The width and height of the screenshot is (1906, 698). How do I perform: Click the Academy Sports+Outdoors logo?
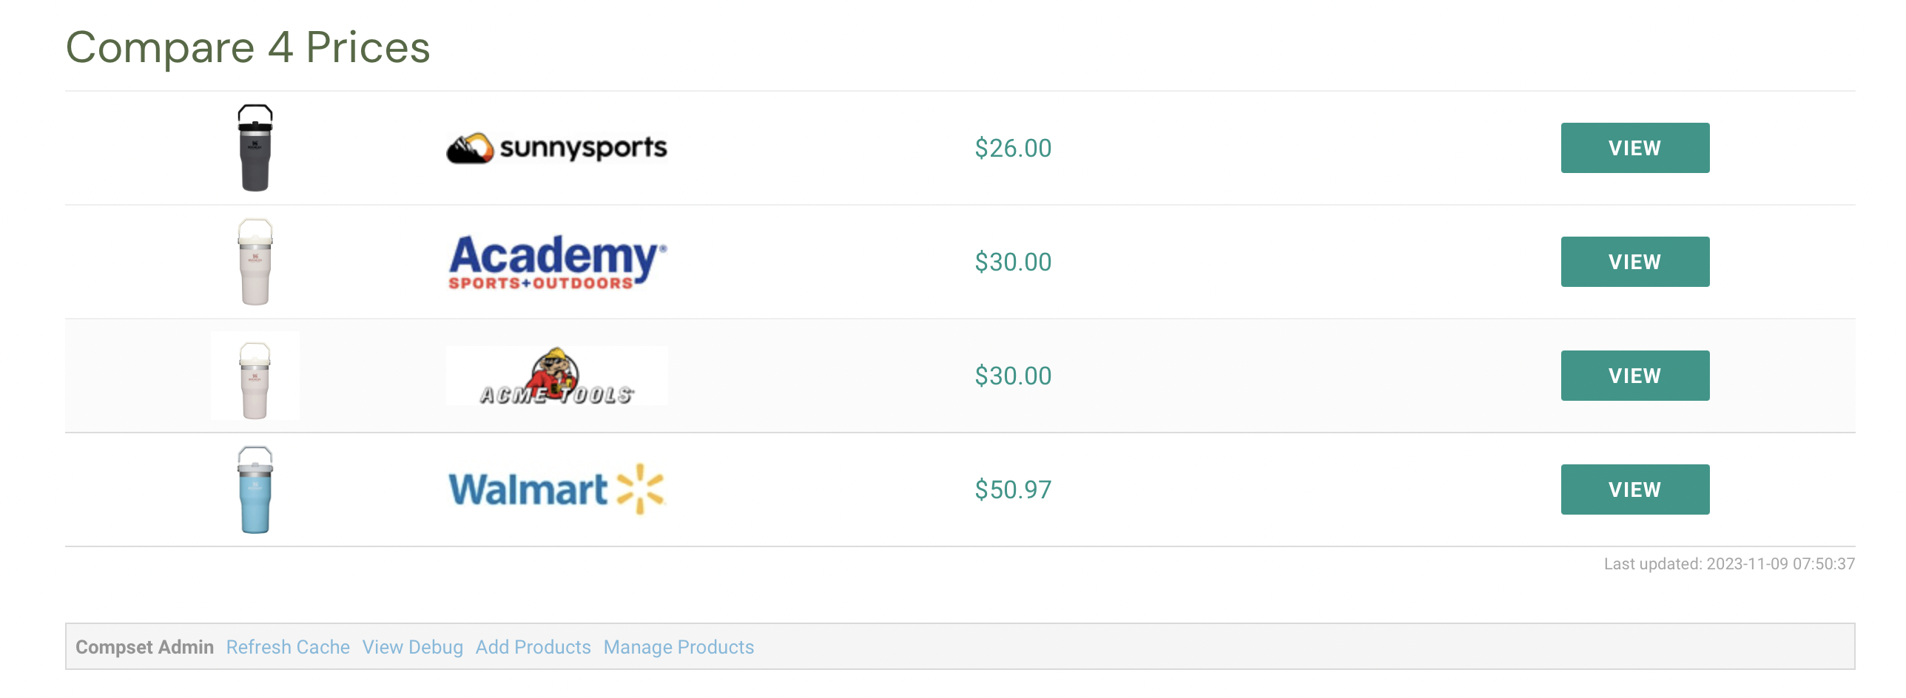coord(557,262)
